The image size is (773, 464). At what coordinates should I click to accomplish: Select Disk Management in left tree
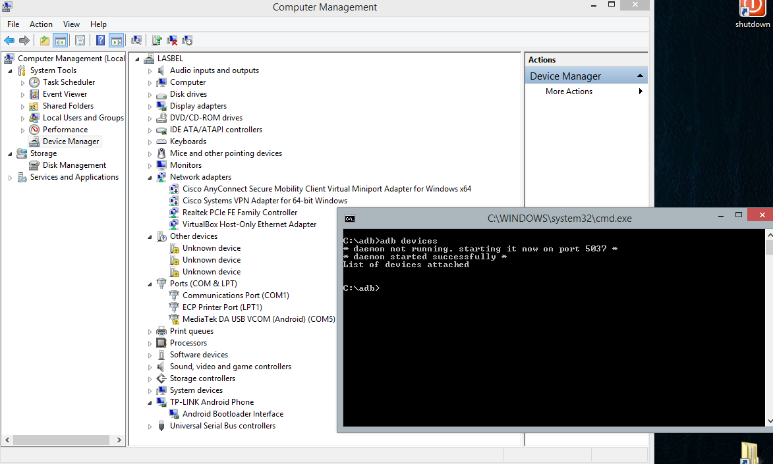(x=74, y=165)
